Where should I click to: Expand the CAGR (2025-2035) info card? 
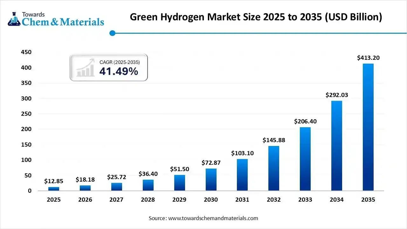coord(109,67)
